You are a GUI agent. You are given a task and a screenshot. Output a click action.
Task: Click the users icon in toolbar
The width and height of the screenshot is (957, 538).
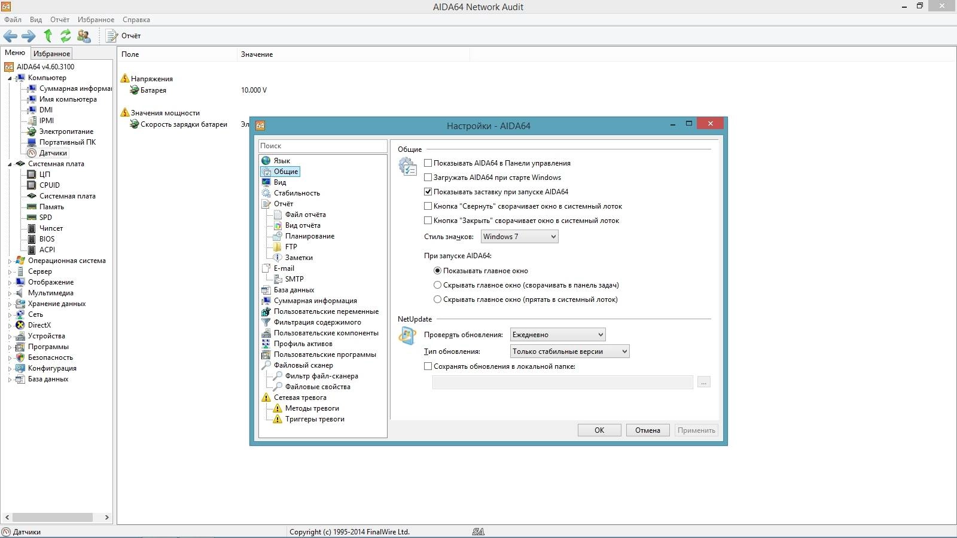(x=84, y=36)
